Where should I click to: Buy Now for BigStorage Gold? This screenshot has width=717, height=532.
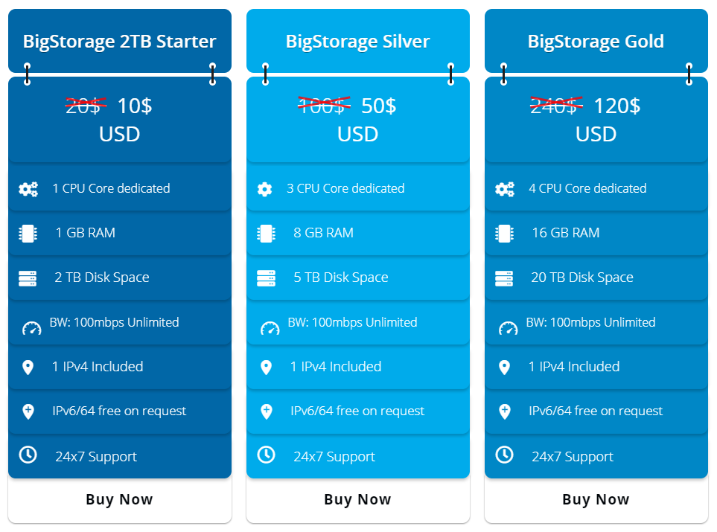tap(596, 499)
